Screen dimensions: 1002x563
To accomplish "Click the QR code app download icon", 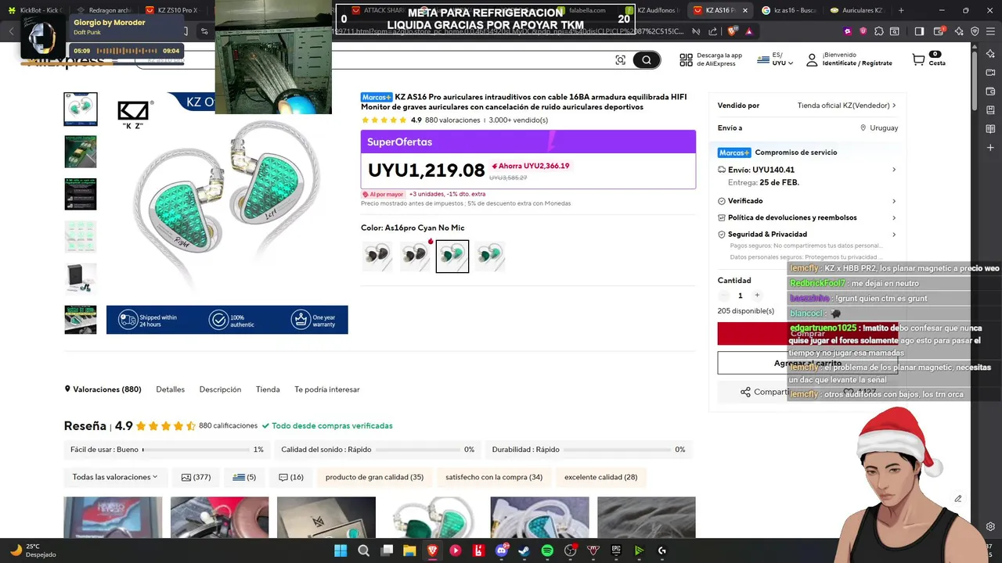I will (x=686, y=59).
